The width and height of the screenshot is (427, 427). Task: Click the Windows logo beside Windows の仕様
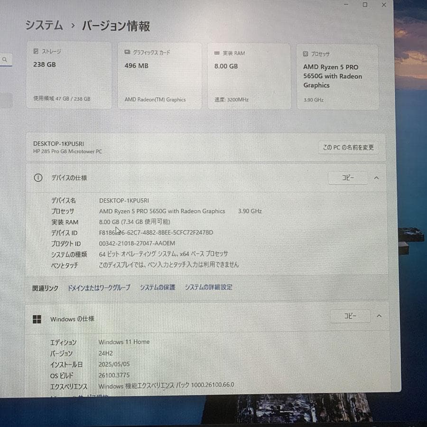[x=38, y=319]
